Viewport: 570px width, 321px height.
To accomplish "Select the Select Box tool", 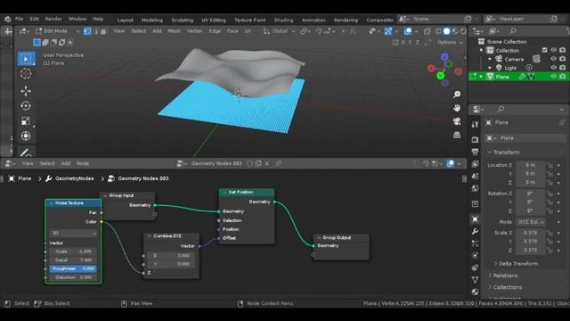I will coord(26,59).
